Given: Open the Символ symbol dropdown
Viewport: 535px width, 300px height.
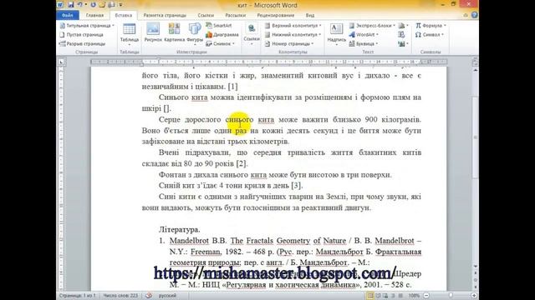Looking at the screenshot, I should (x=430, y=35).
